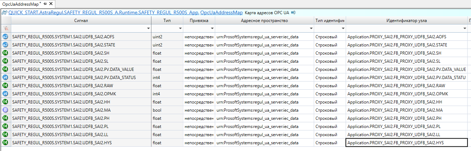Open the Адресное пространство filter dropdown
Screen dimensions: 471x151
coord(310,28)
